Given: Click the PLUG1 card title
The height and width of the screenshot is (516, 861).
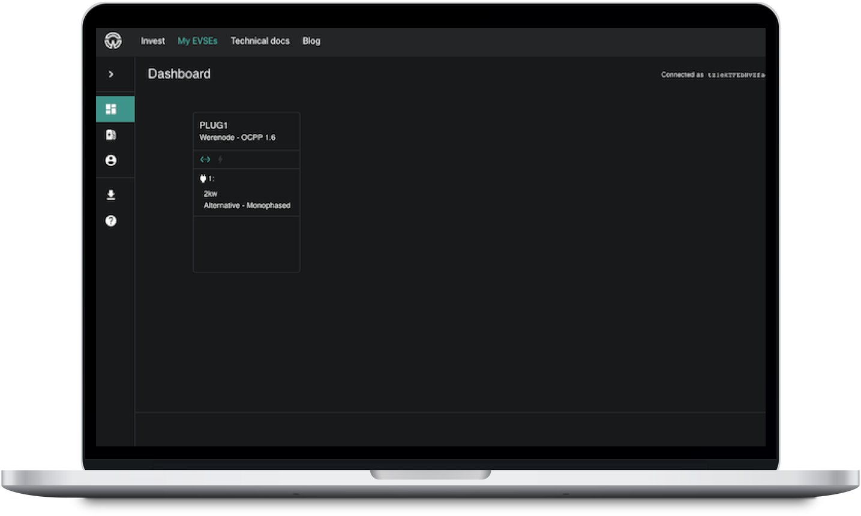Looking at the screenshot, I should click(214, 125).
